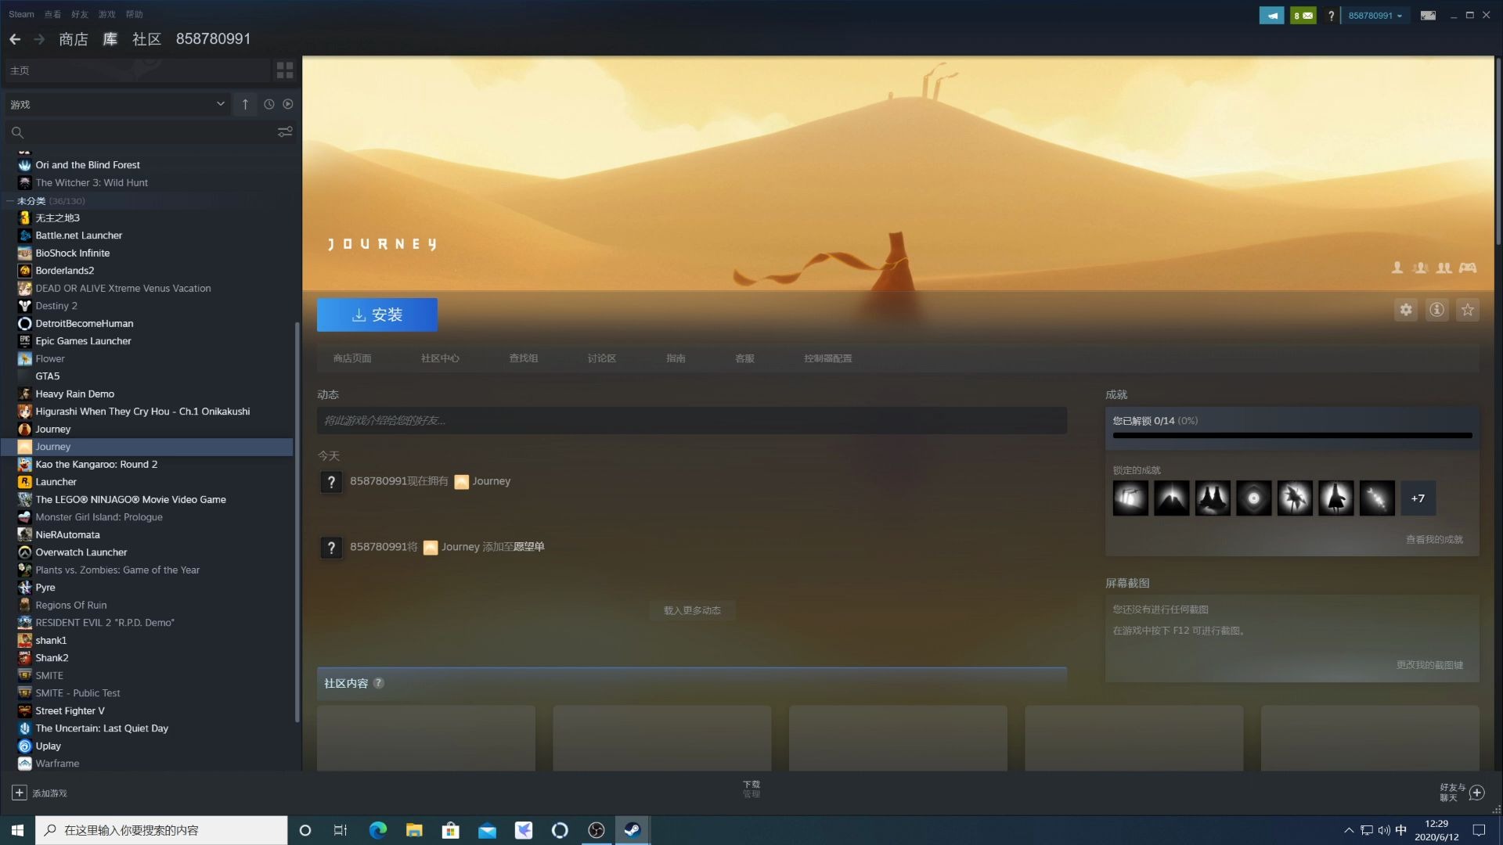This screenshot has height=845, width=1503.
Task: Click the library search magnifier icon
Action: (17, 132)
